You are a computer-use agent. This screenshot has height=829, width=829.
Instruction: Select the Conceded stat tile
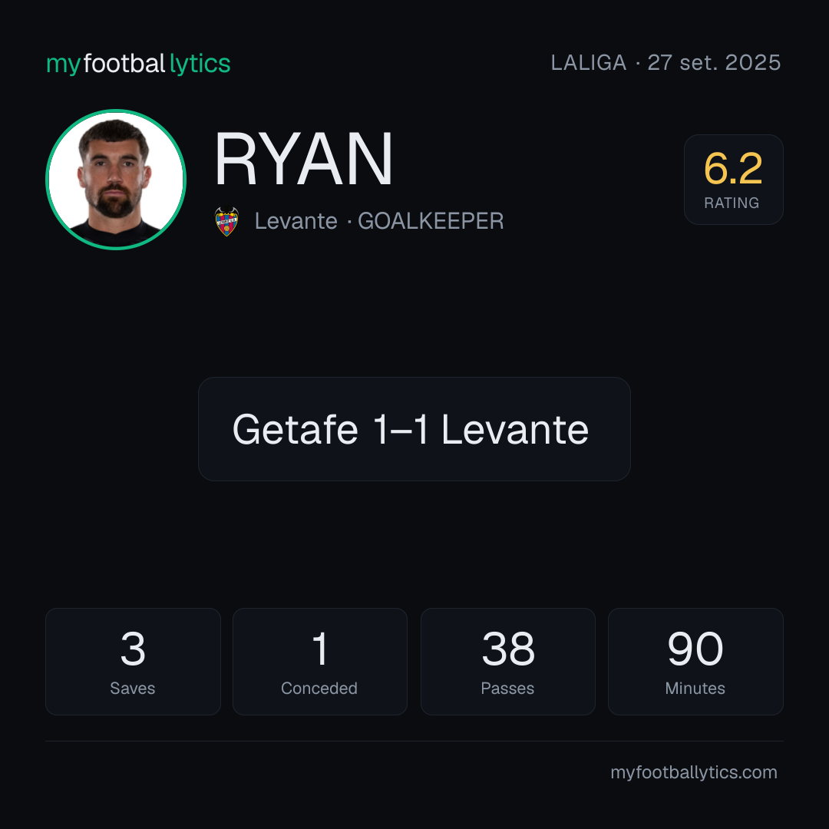coord(320,662)
